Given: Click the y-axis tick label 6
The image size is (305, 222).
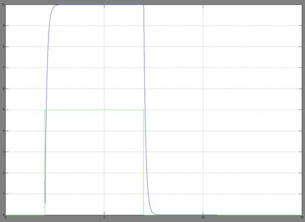Looking at the screenshot, I should (4, 89).
